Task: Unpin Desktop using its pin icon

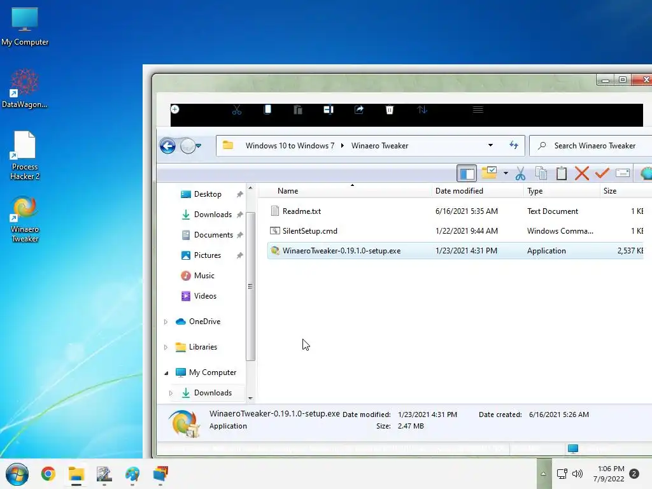Action: click(x=239, y=194)
